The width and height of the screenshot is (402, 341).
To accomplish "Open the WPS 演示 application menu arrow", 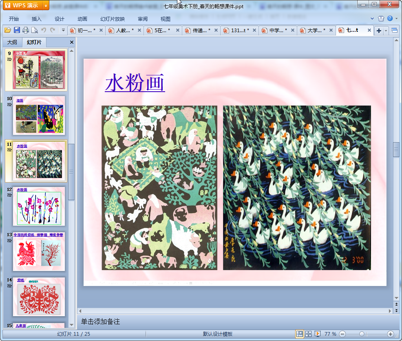I will [46, 5].
